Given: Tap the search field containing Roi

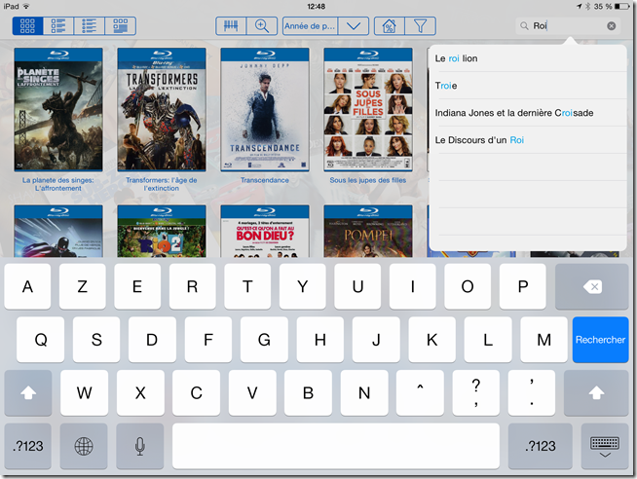Looking at the screenshot, I should click(568, 26).
